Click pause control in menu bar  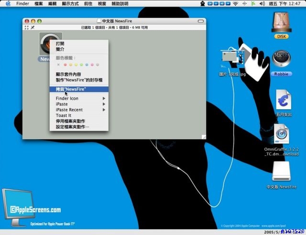[216, 3]
